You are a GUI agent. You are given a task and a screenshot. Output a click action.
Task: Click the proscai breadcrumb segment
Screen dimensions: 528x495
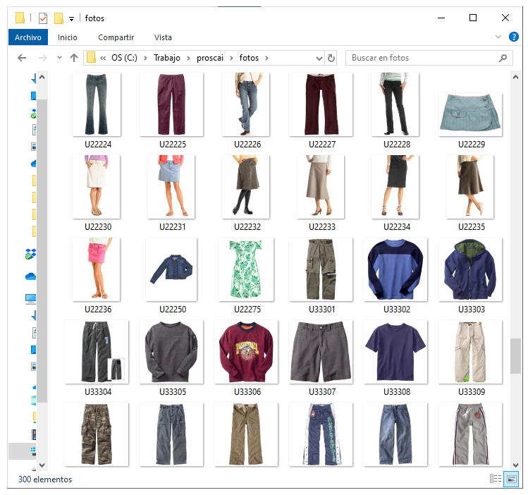click(x=210, y=58)
